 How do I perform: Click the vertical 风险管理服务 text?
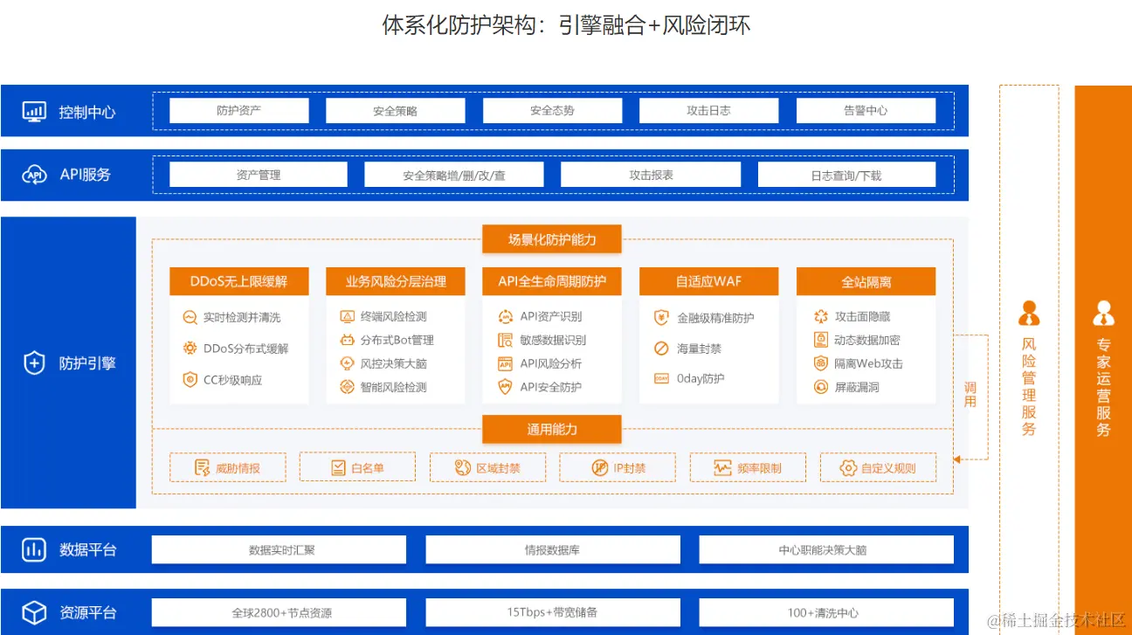point(1029,387)
